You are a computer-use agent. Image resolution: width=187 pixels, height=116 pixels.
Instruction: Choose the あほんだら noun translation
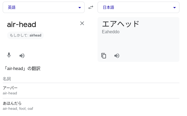(12, 103)
